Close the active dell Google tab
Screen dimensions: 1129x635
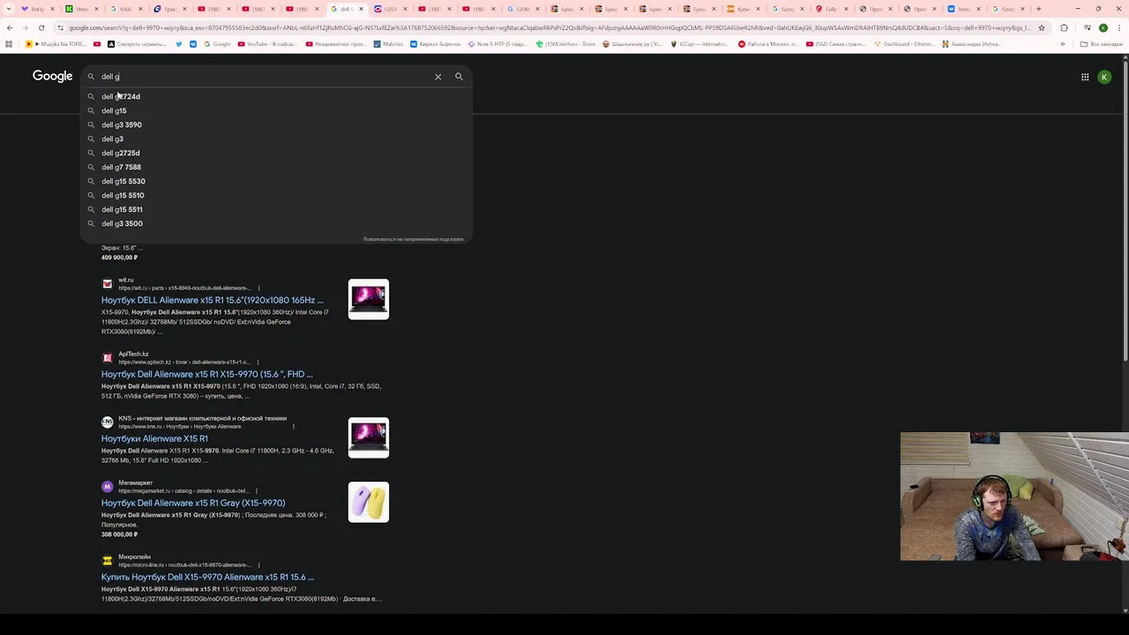[361, 9]
